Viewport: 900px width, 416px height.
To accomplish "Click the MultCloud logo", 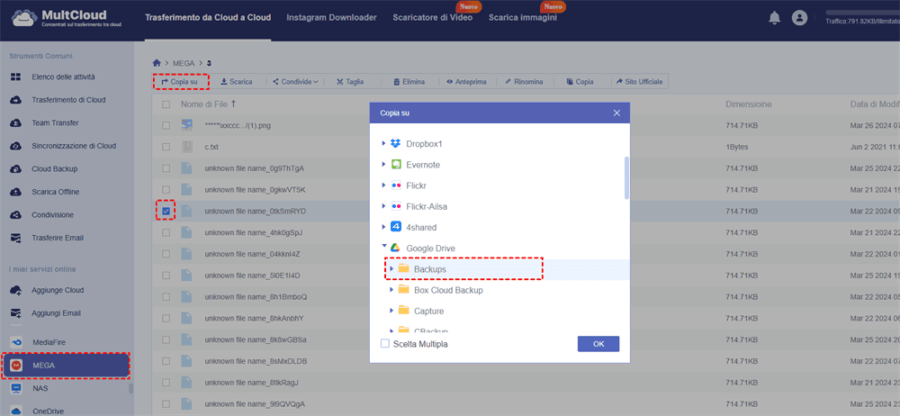I will 64,18.
